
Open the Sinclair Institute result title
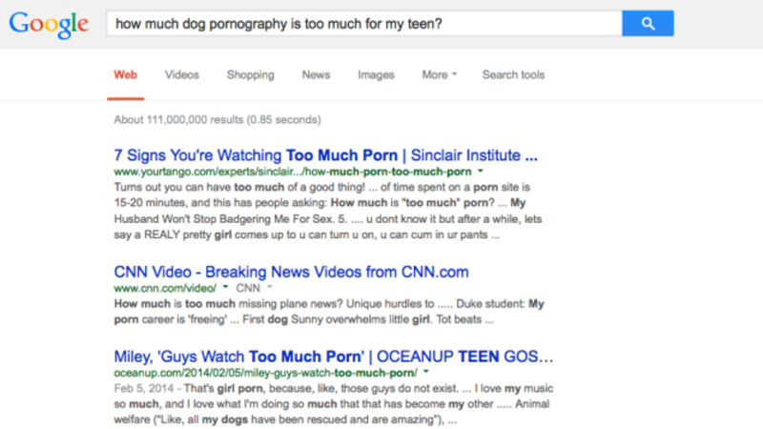pos(326,154)
